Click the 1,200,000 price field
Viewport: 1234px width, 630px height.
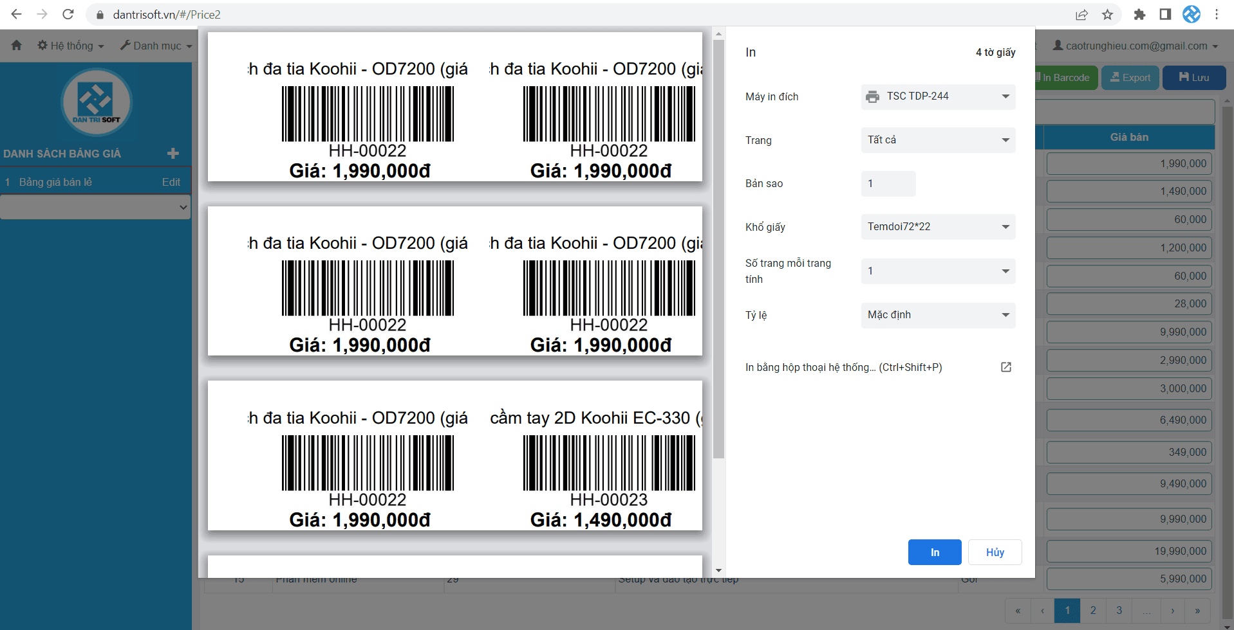(1129, 248)
